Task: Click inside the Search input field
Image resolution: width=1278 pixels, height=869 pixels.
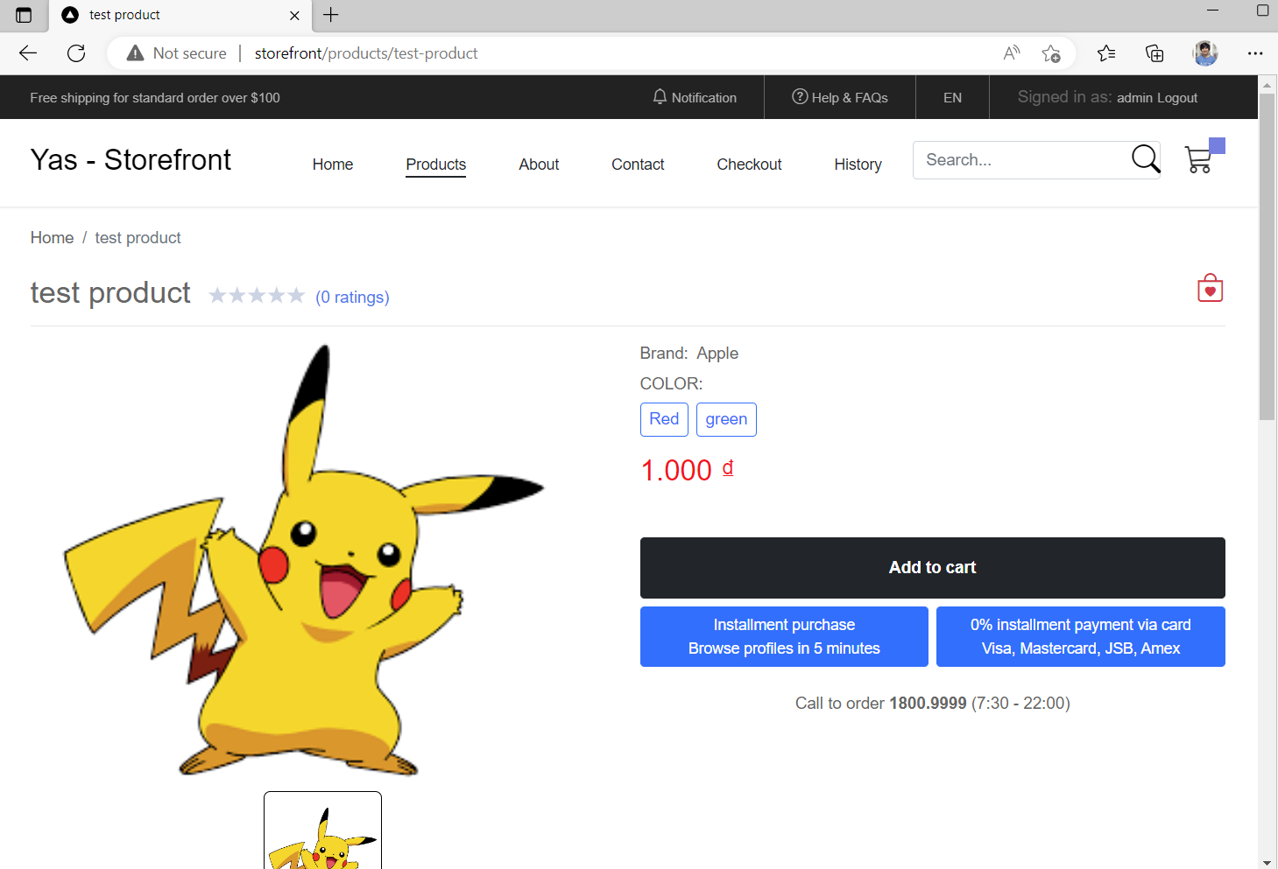Action: 1016,160
